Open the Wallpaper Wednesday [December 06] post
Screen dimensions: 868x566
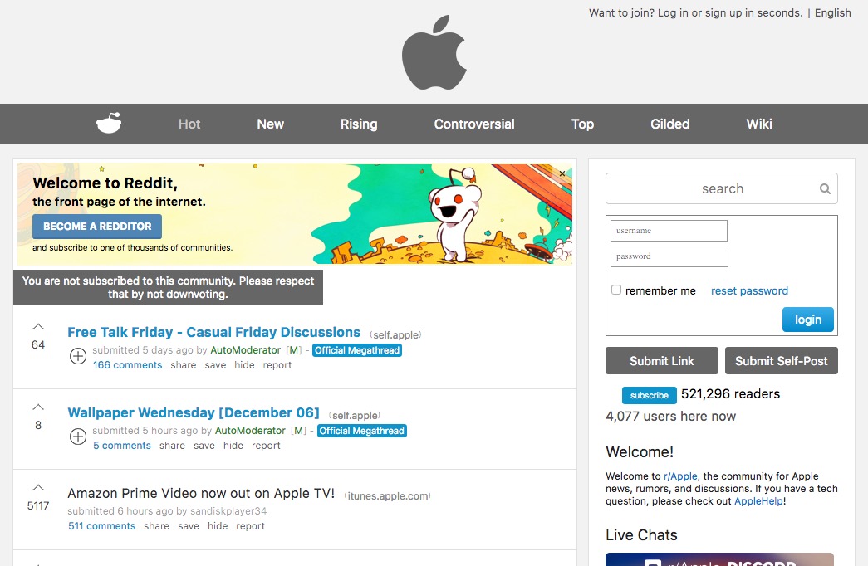point(194,412)
